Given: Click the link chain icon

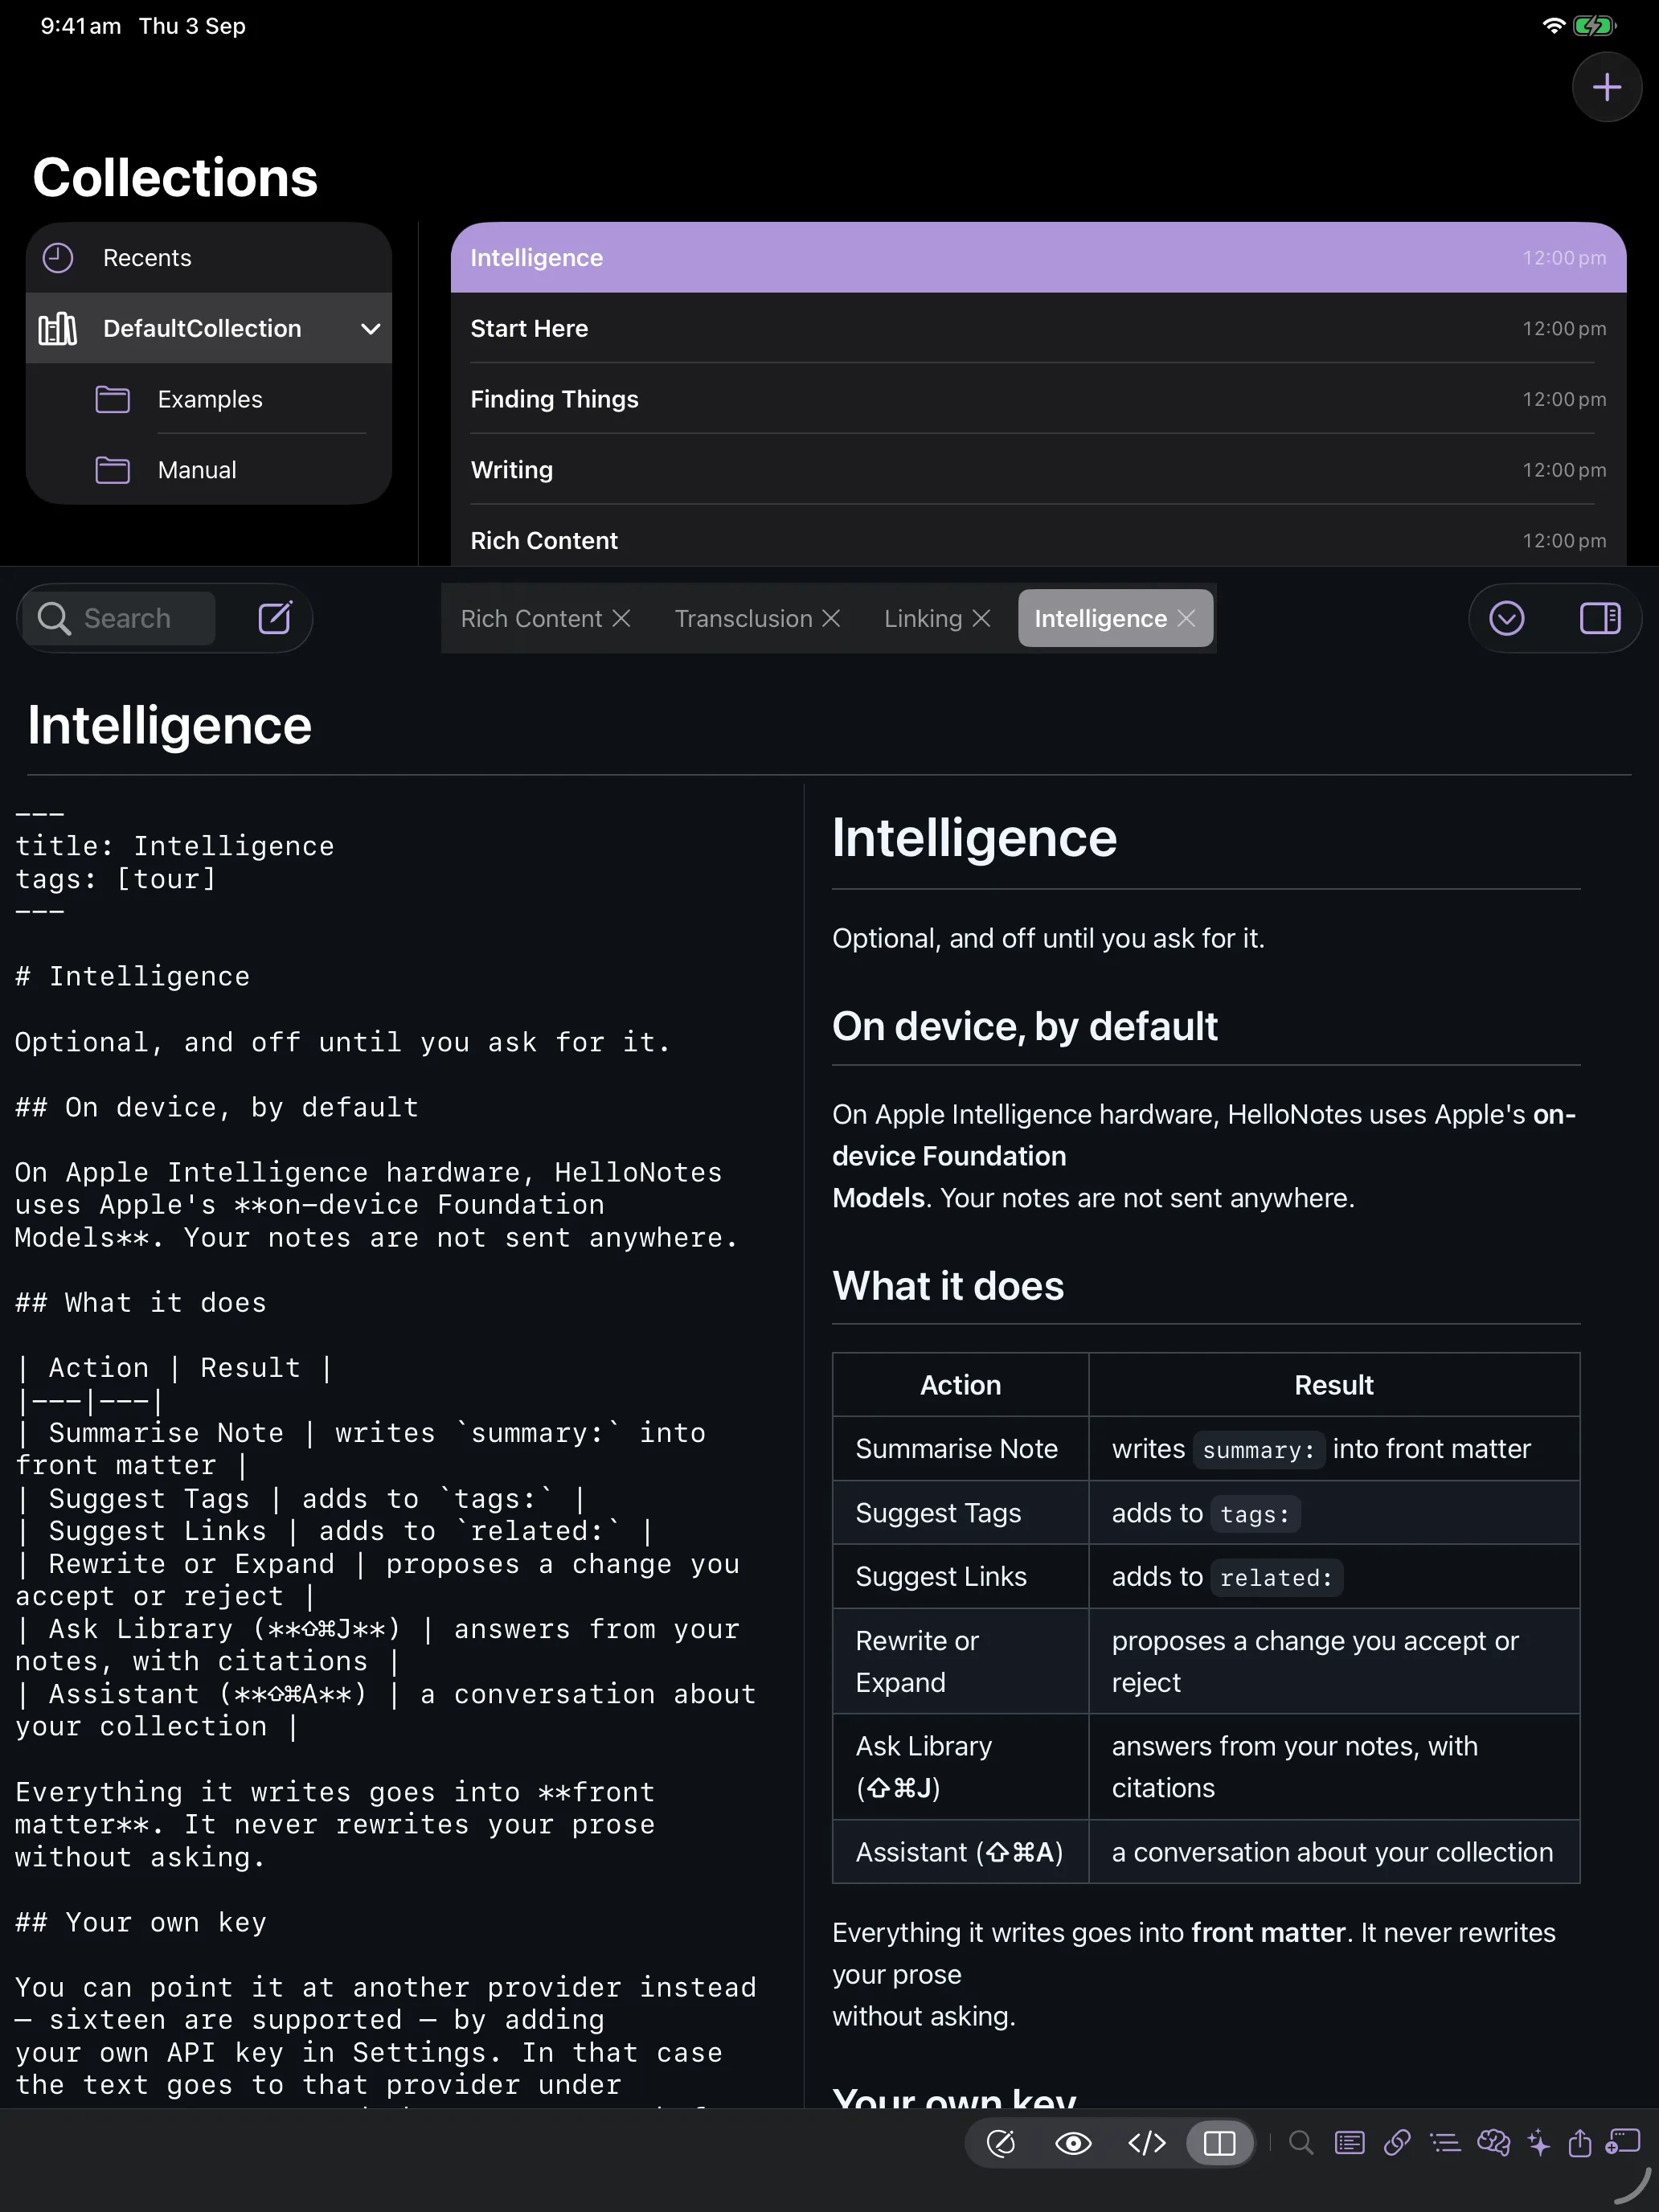Looking at the screenshot, I should click(1397, 2142).
